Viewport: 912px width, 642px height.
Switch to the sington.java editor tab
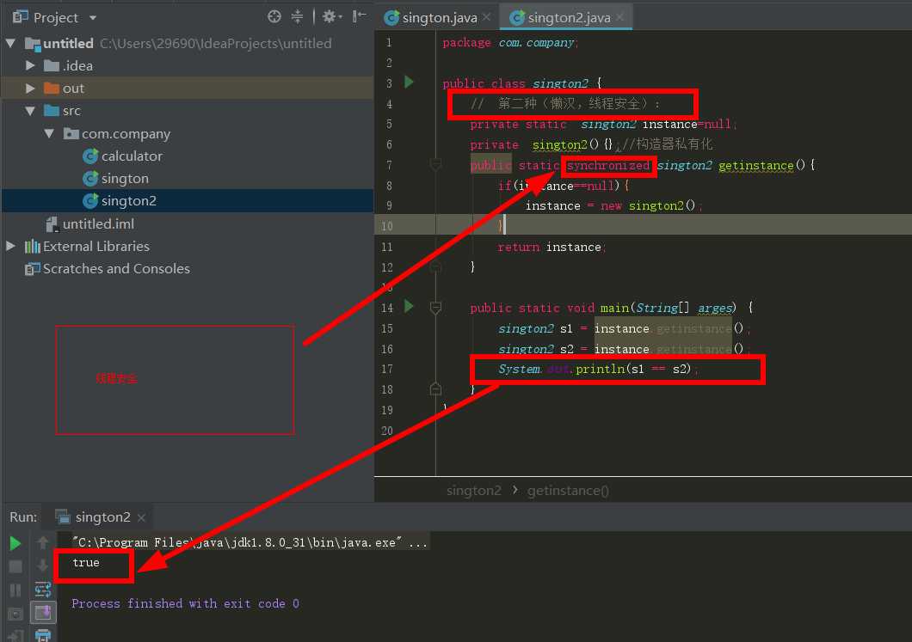[x=439, y=18]
